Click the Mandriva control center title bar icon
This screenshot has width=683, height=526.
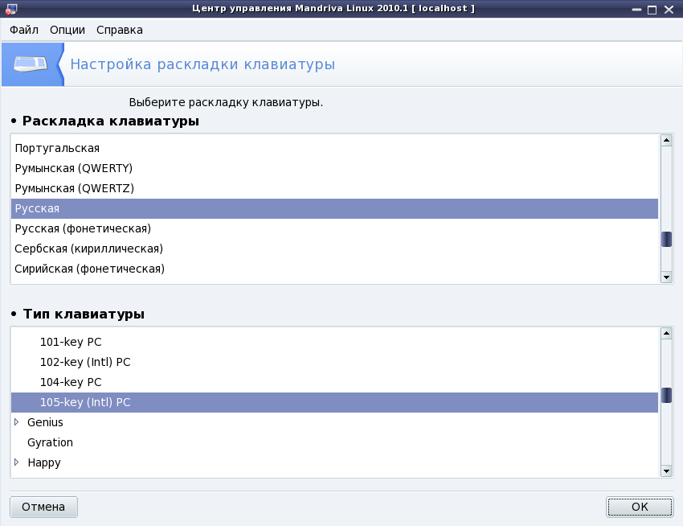(11, 9)
